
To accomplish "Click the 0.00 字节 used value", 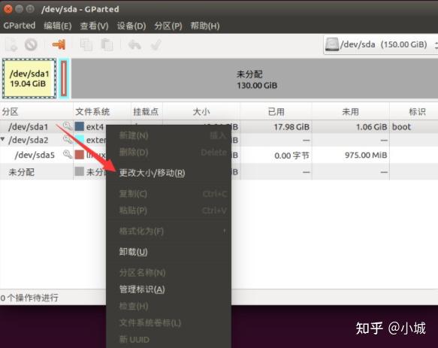I will [x=291, y=156].
